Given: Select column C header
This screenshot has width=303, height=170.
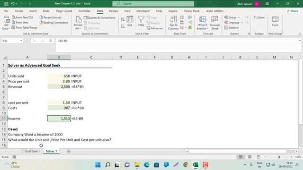Looking at the screenshot, I should (91, 57).
